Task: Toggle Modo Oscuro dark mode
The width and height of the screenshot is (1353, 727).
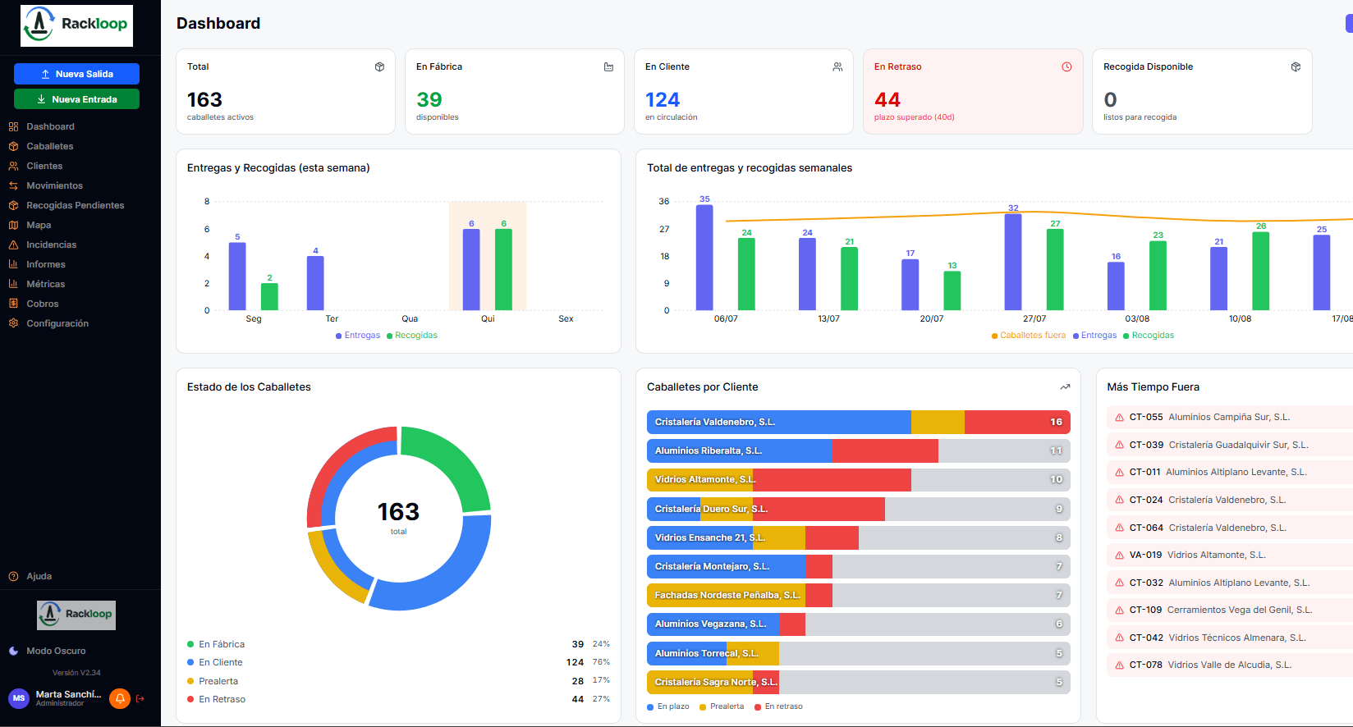Action: click(x=48, y=651)
